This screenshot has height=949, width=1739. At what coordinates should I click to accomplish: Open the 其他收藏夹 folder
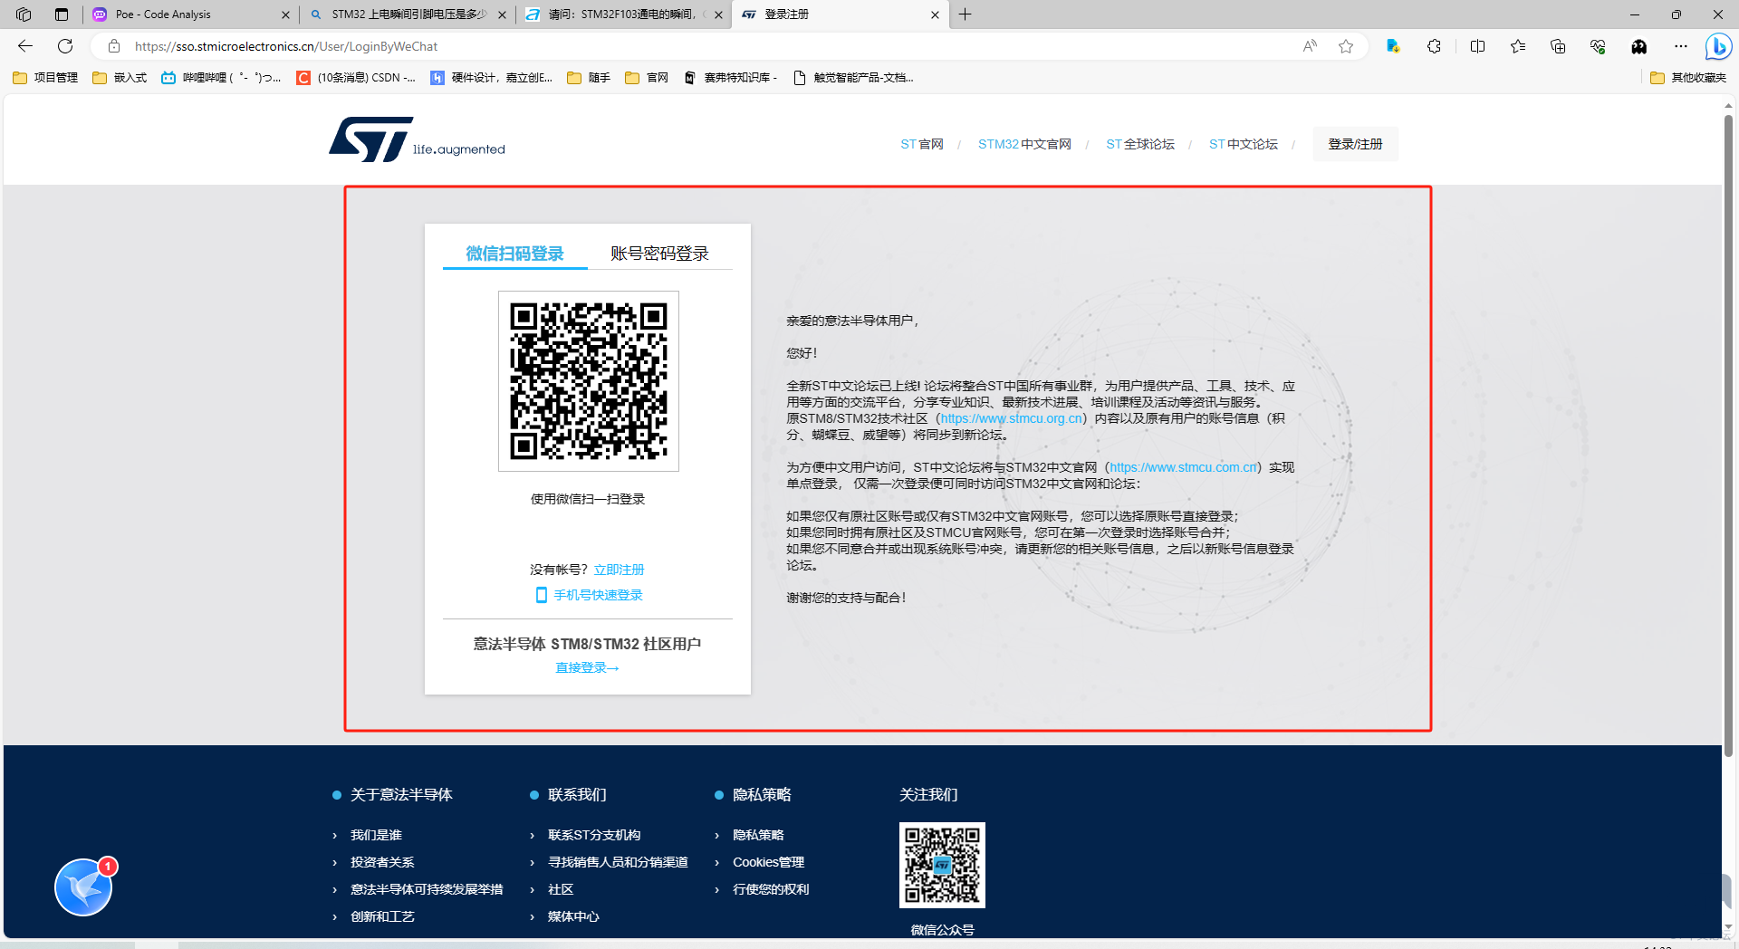1688,78
